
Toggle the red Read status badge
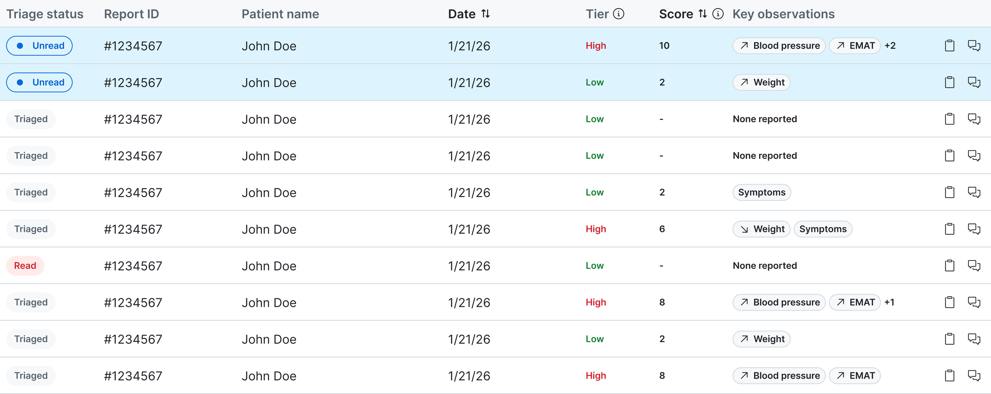click(x=25, y=265)
